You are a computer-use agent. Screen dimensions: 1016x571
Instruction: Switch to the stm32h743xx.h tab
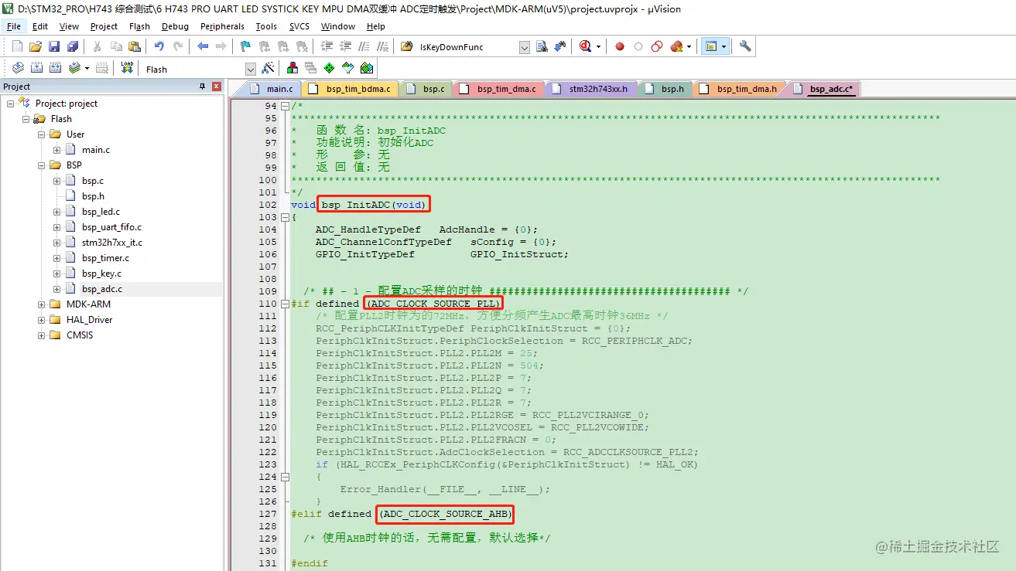pyautogui.click(x=591, y=89)
